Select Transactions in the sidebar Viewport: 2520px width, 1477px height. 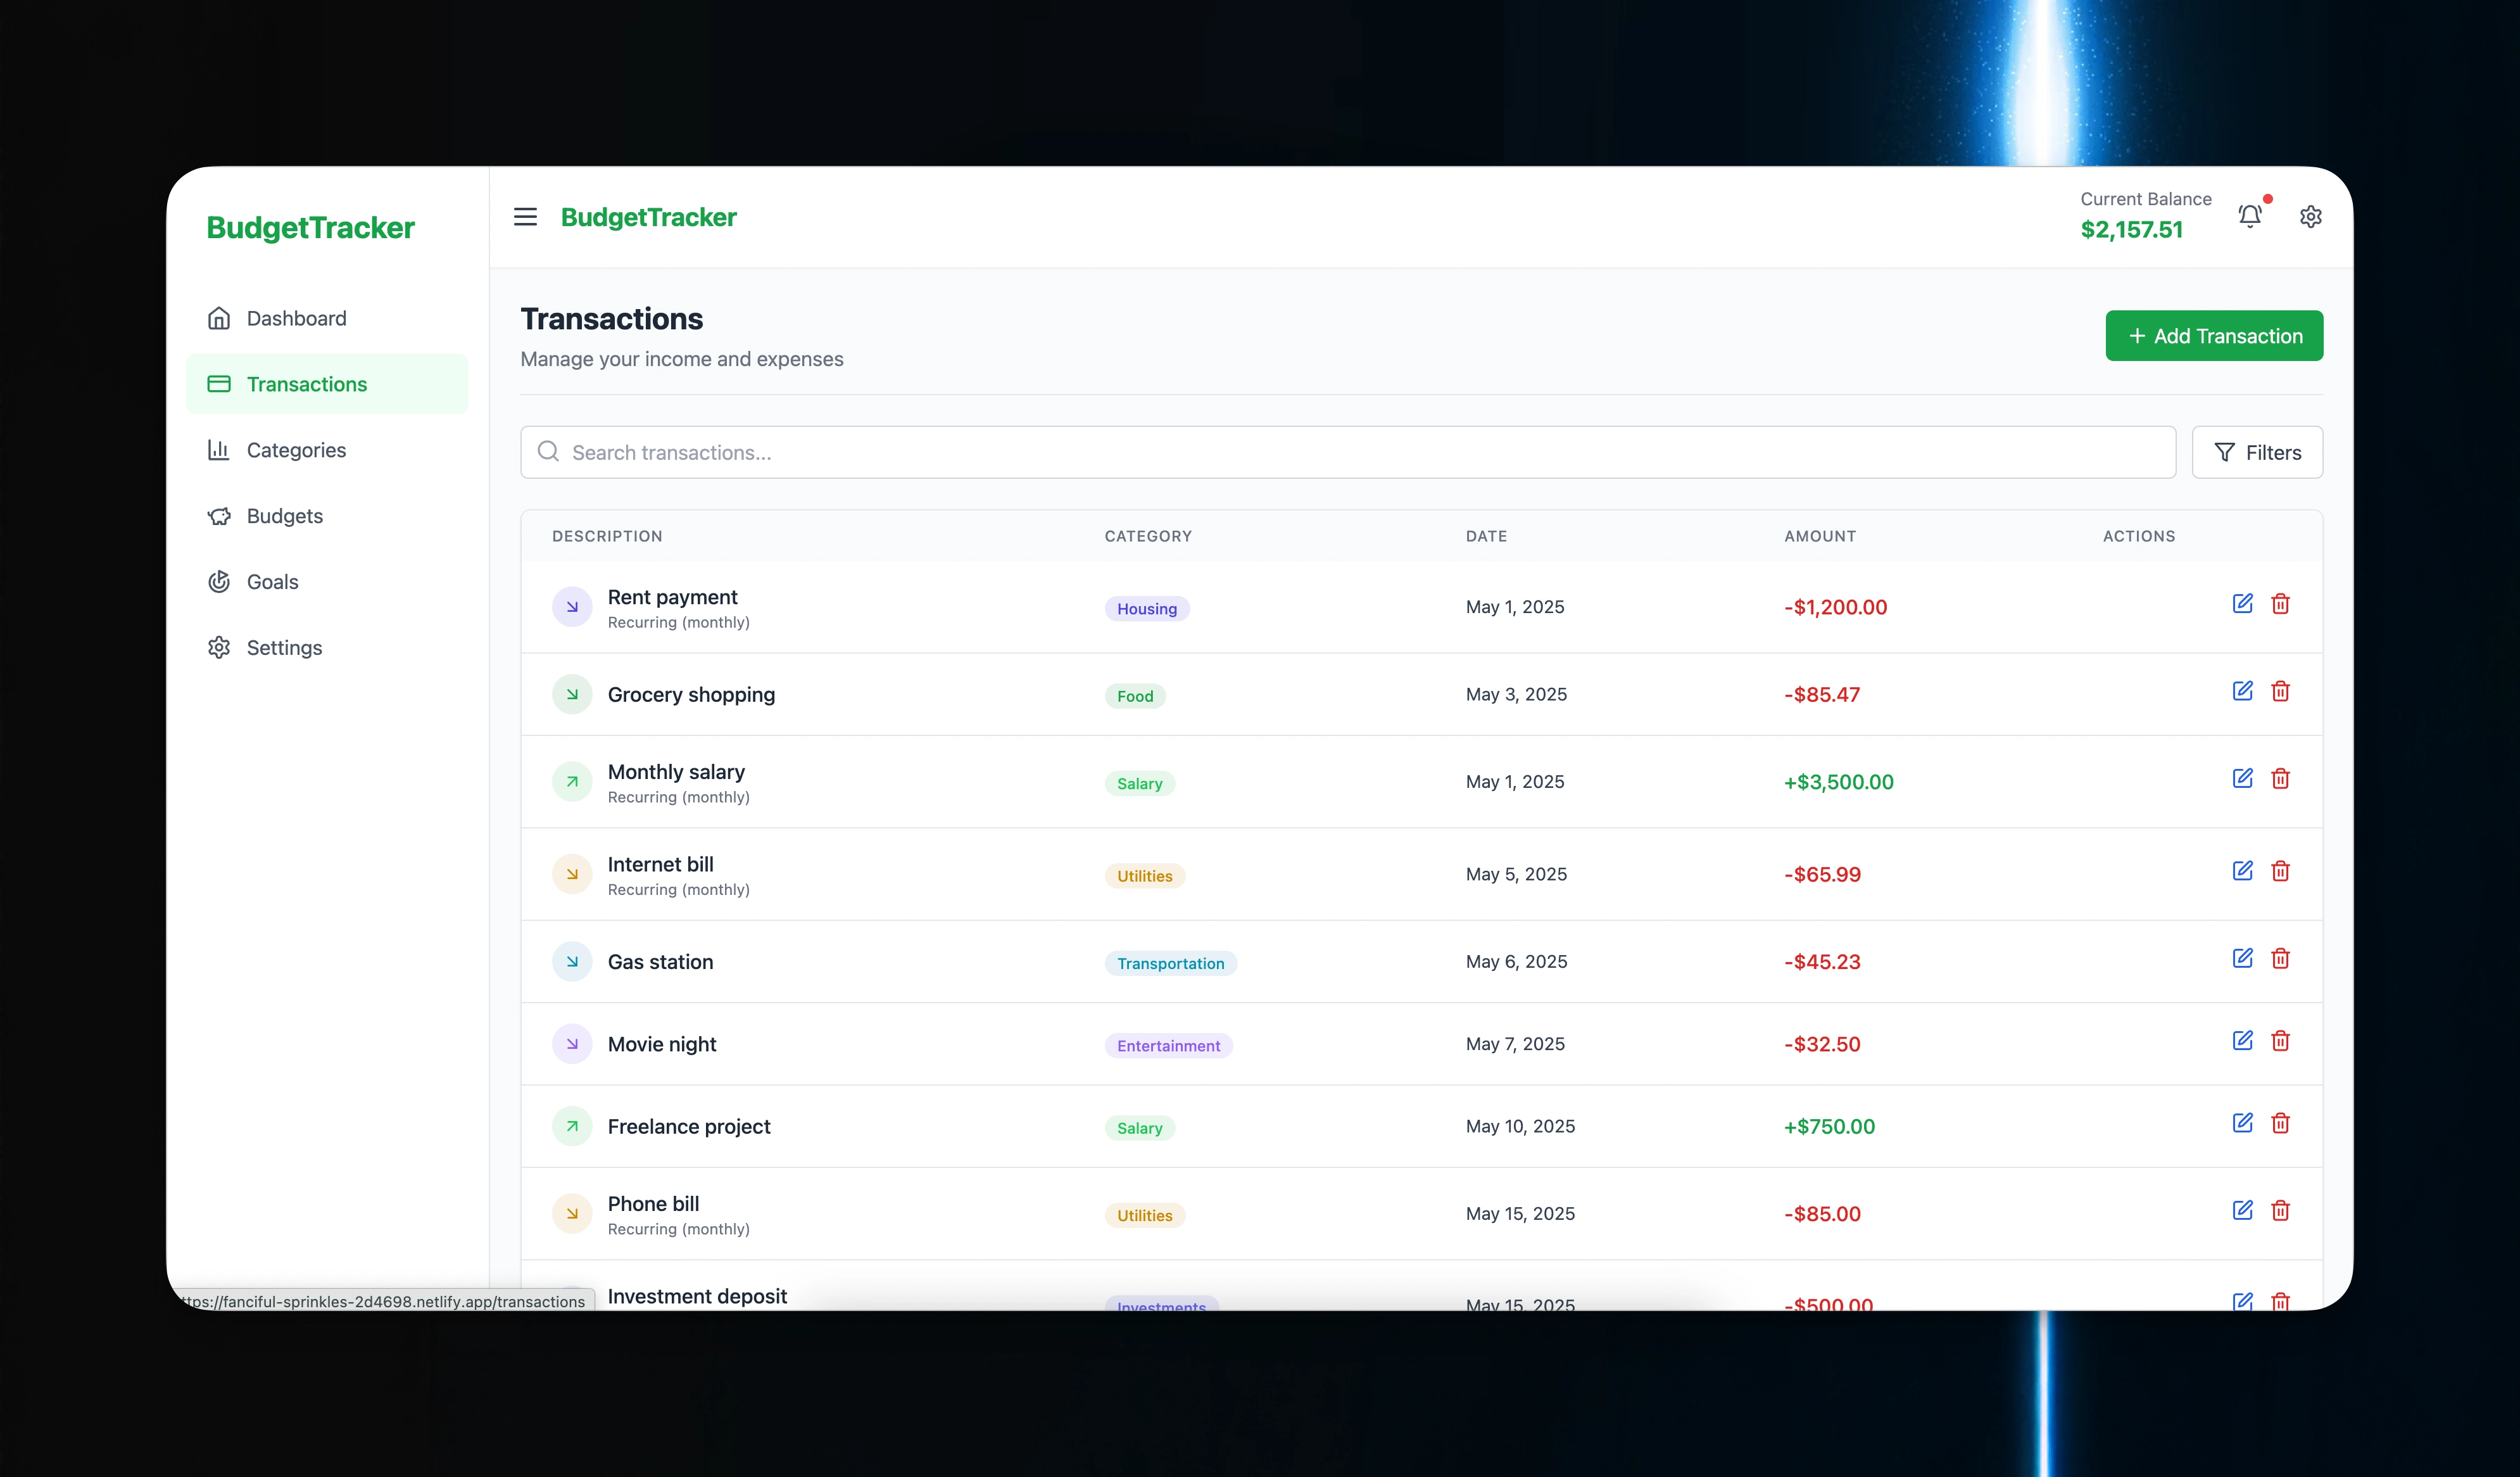pos(327,384)
